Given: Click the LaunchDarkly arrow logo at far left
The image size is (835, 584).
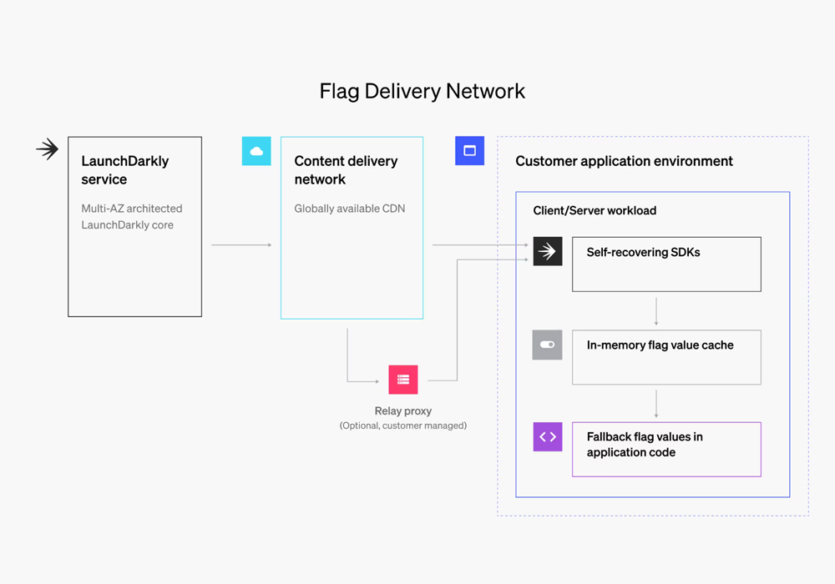Looking at the screenshot, I should coord(48,149).
